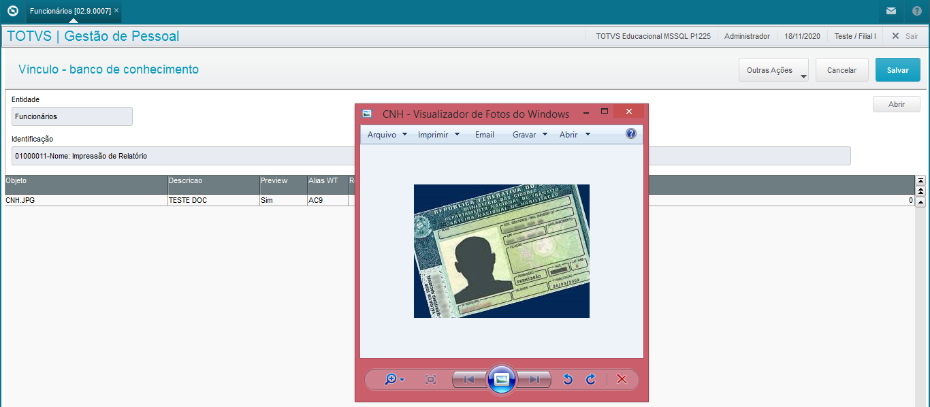Click the photo viewer help icon
The width and height of the screenshot is (930, 407).
(631, 133)
